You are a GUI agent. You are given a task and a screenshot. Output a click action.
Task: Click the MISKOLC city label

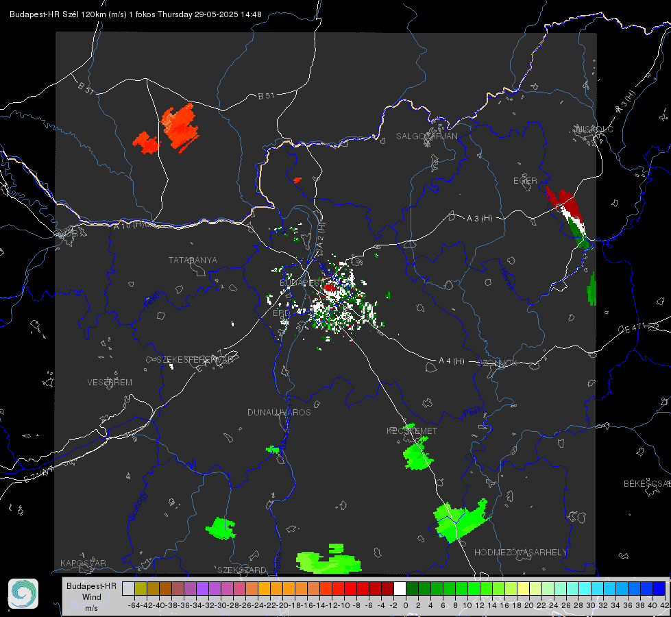coord(594,129)
